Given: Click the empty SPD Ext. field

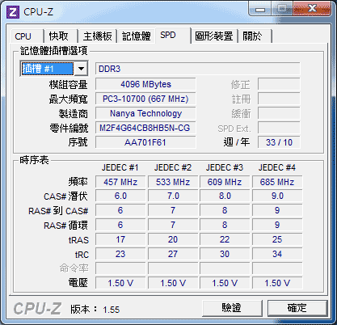Looking at the screenshot, I should [279, 128].
